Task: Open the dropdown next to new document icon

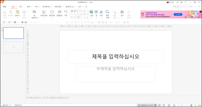Action: coord(6,22)
